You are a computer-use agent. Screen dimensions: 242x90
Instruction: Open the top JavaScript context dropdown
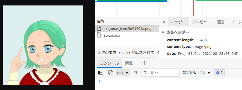(x=123, y=73)
